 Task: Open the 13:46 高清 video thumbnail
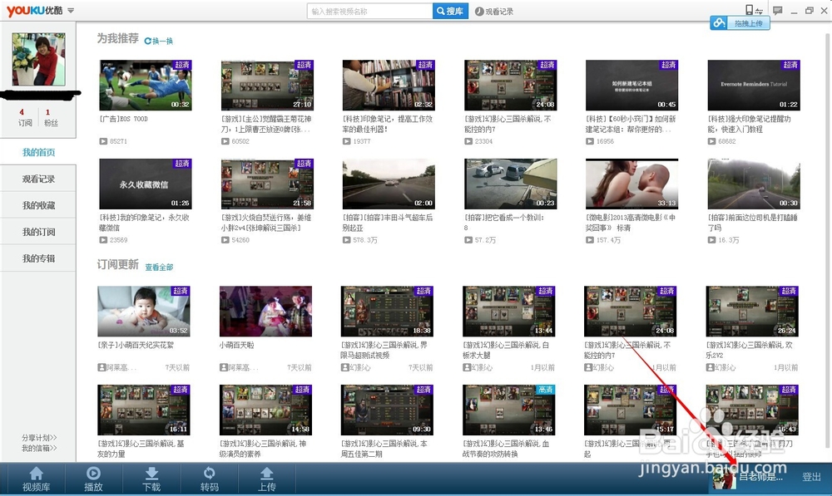click(509, 410)
